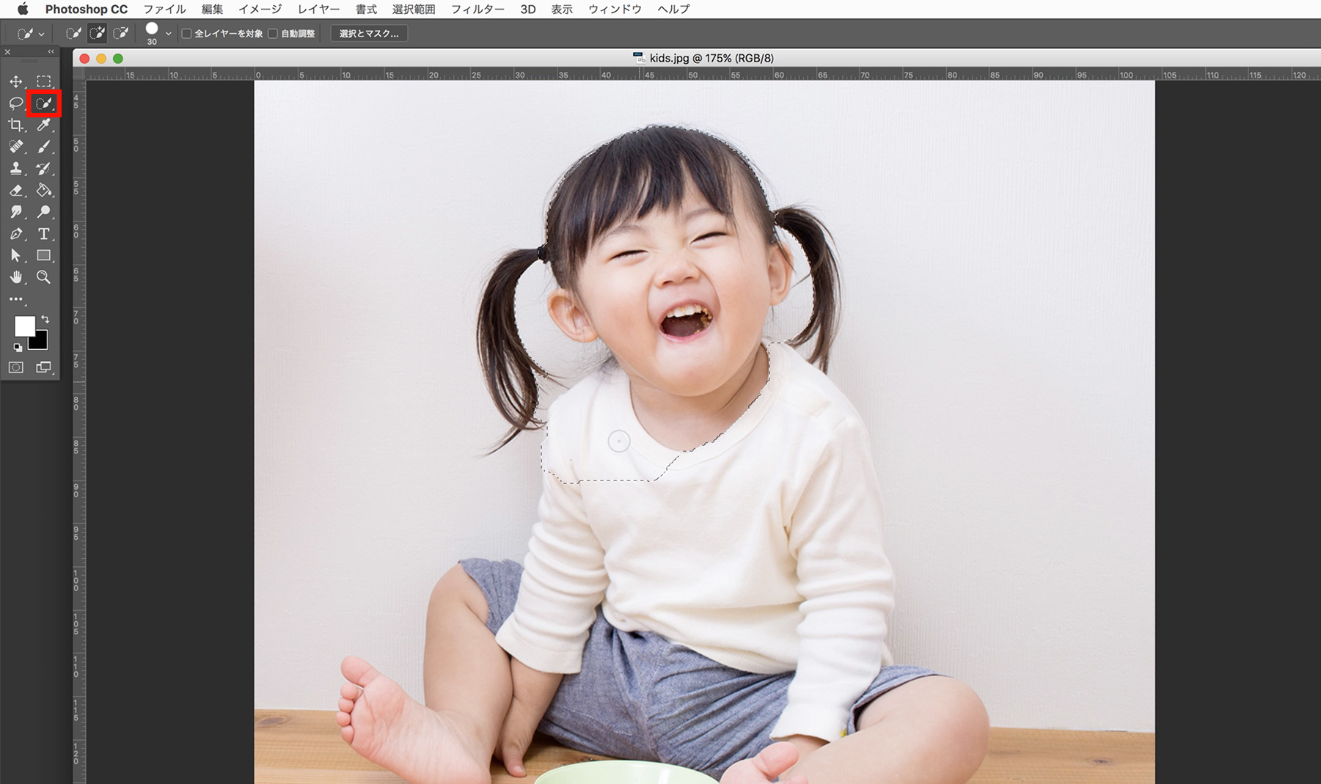Toggle Quick Mask mode

click(16, 367)
